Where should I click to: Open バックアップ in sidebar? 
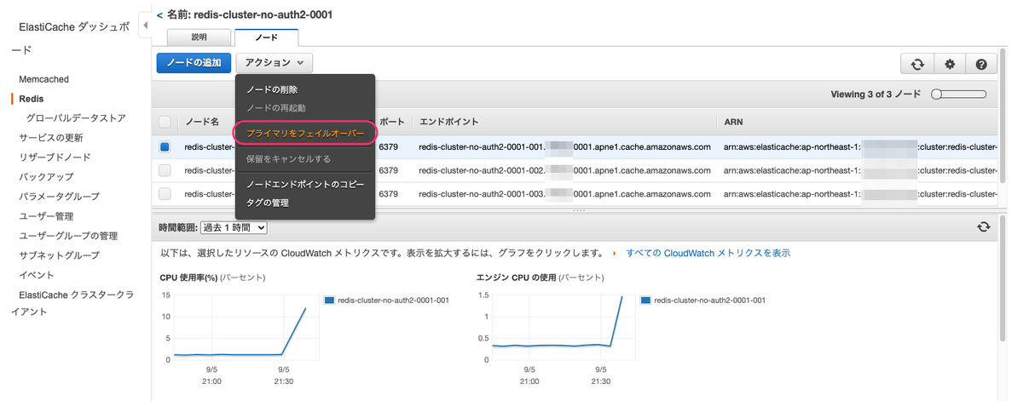click(46, 177)
